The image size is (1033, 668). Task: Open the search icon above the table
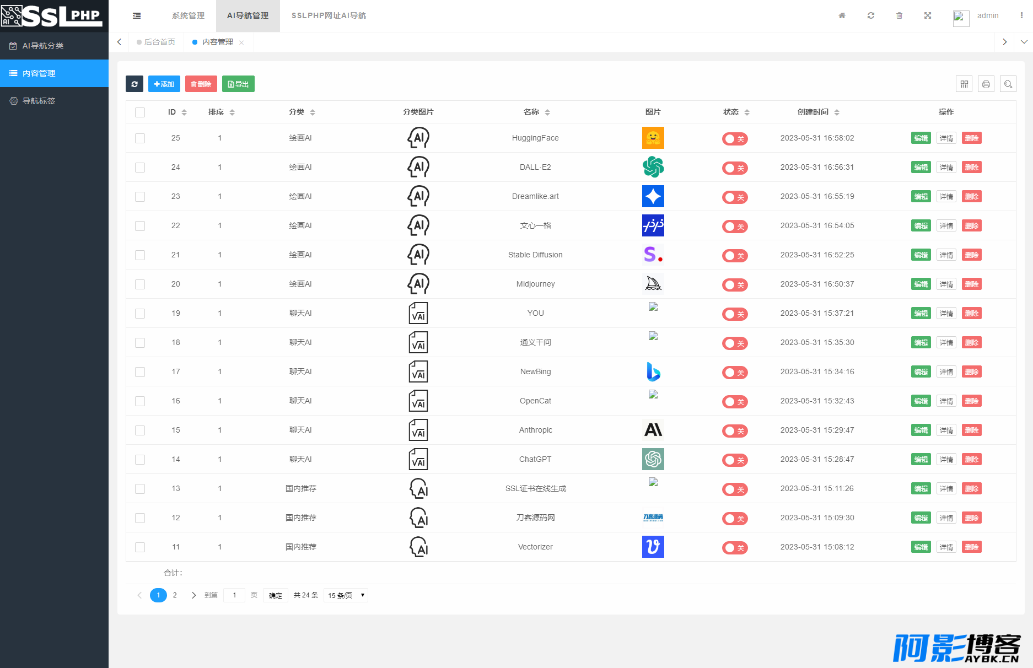coord(1008,84)
